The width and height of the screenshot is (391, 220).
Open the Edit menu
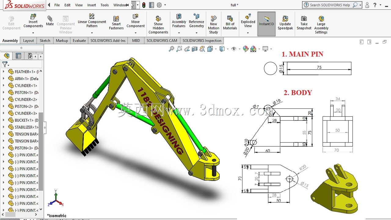click(68, 5)
